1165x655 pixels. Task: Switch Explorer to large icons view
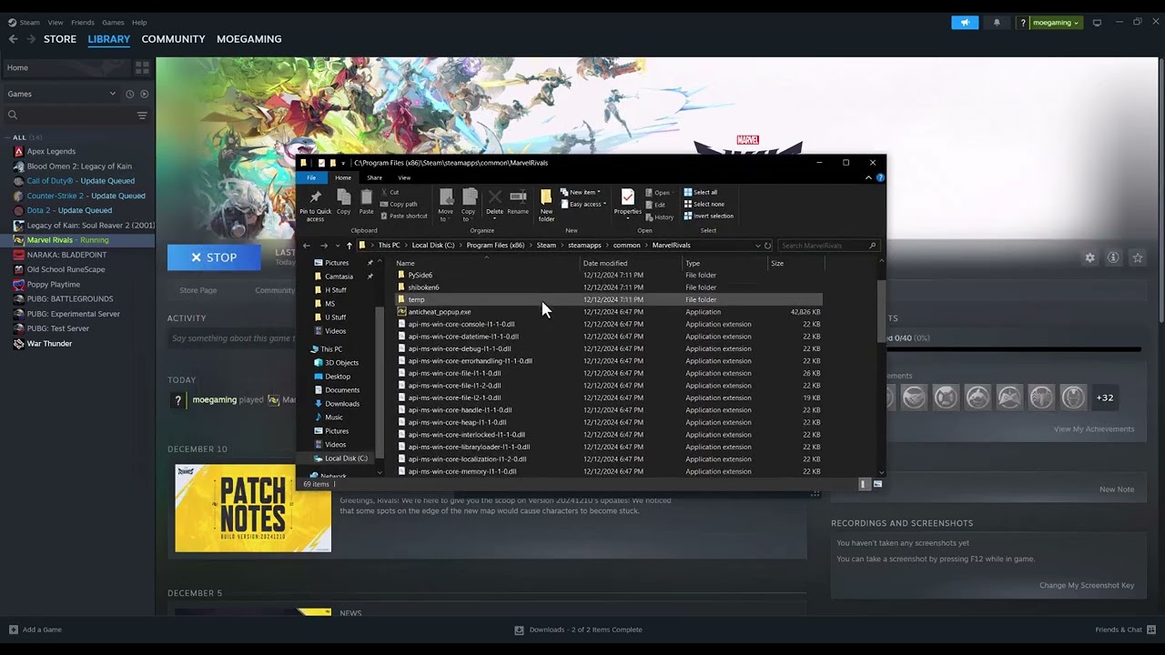[x=877, y=484]
